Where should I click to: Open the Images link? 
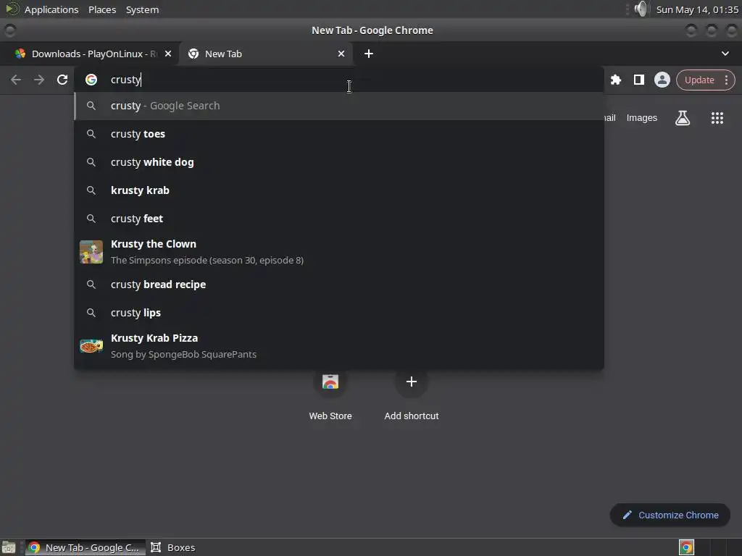click(x=642, y=118)
